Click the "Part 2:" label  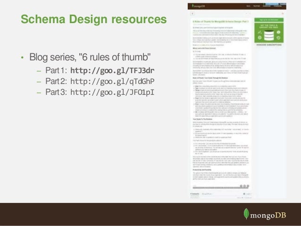tap(56, 81)
